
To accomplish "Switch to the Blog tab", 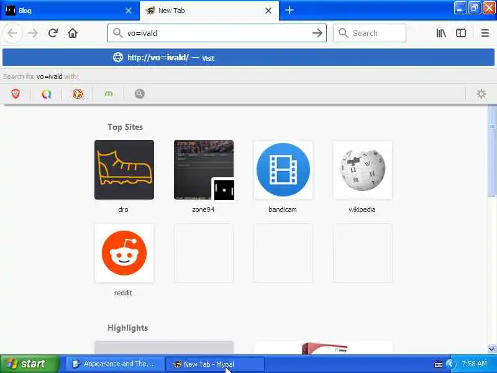I will [70, 11].
